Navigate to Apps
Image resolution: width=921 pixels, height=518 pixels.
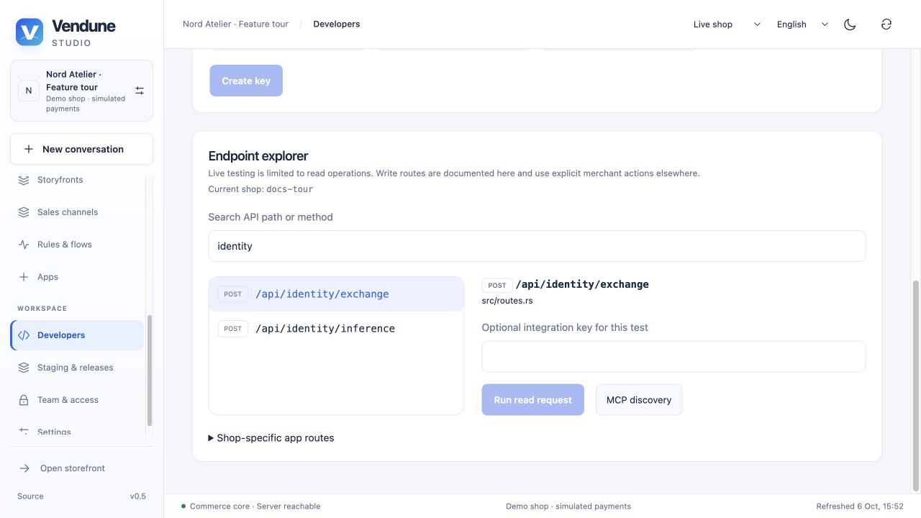(77, 277)
